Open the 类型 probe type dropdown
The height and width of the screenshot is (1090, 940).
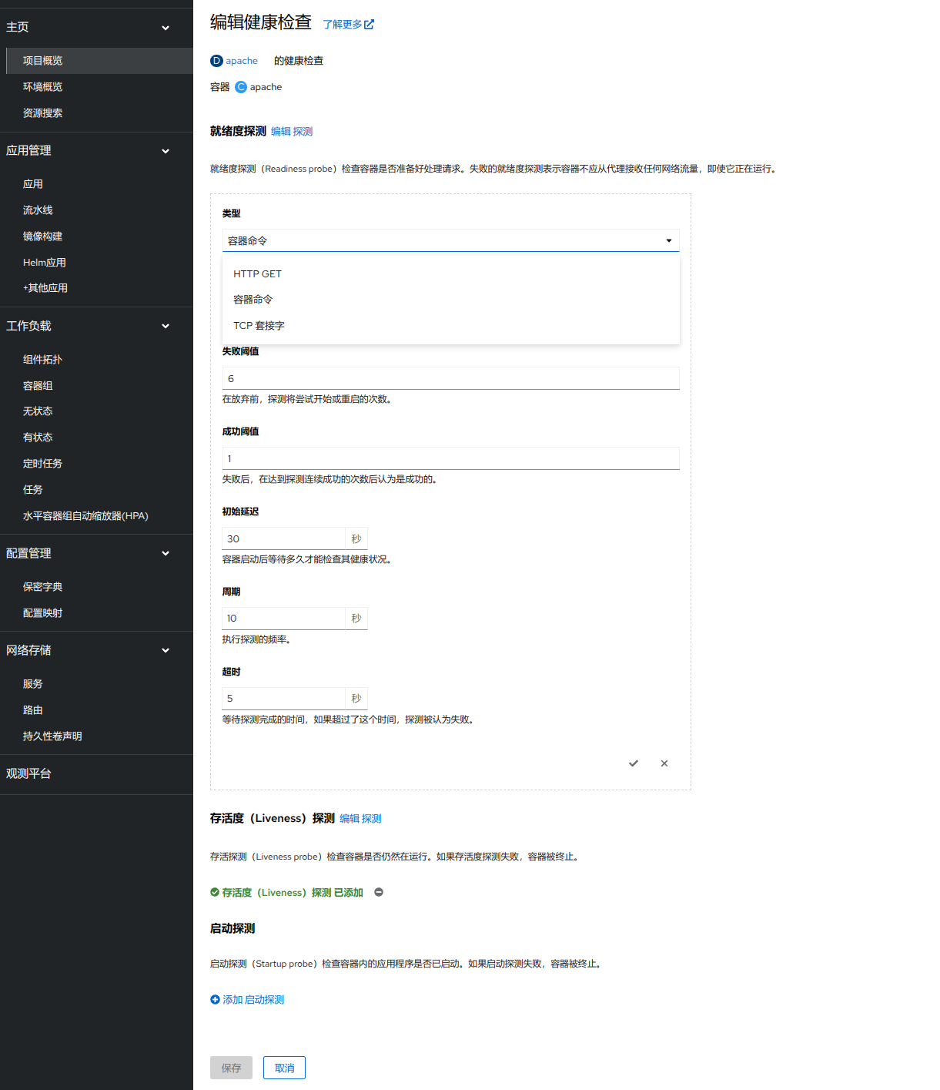tap(450, 240)
